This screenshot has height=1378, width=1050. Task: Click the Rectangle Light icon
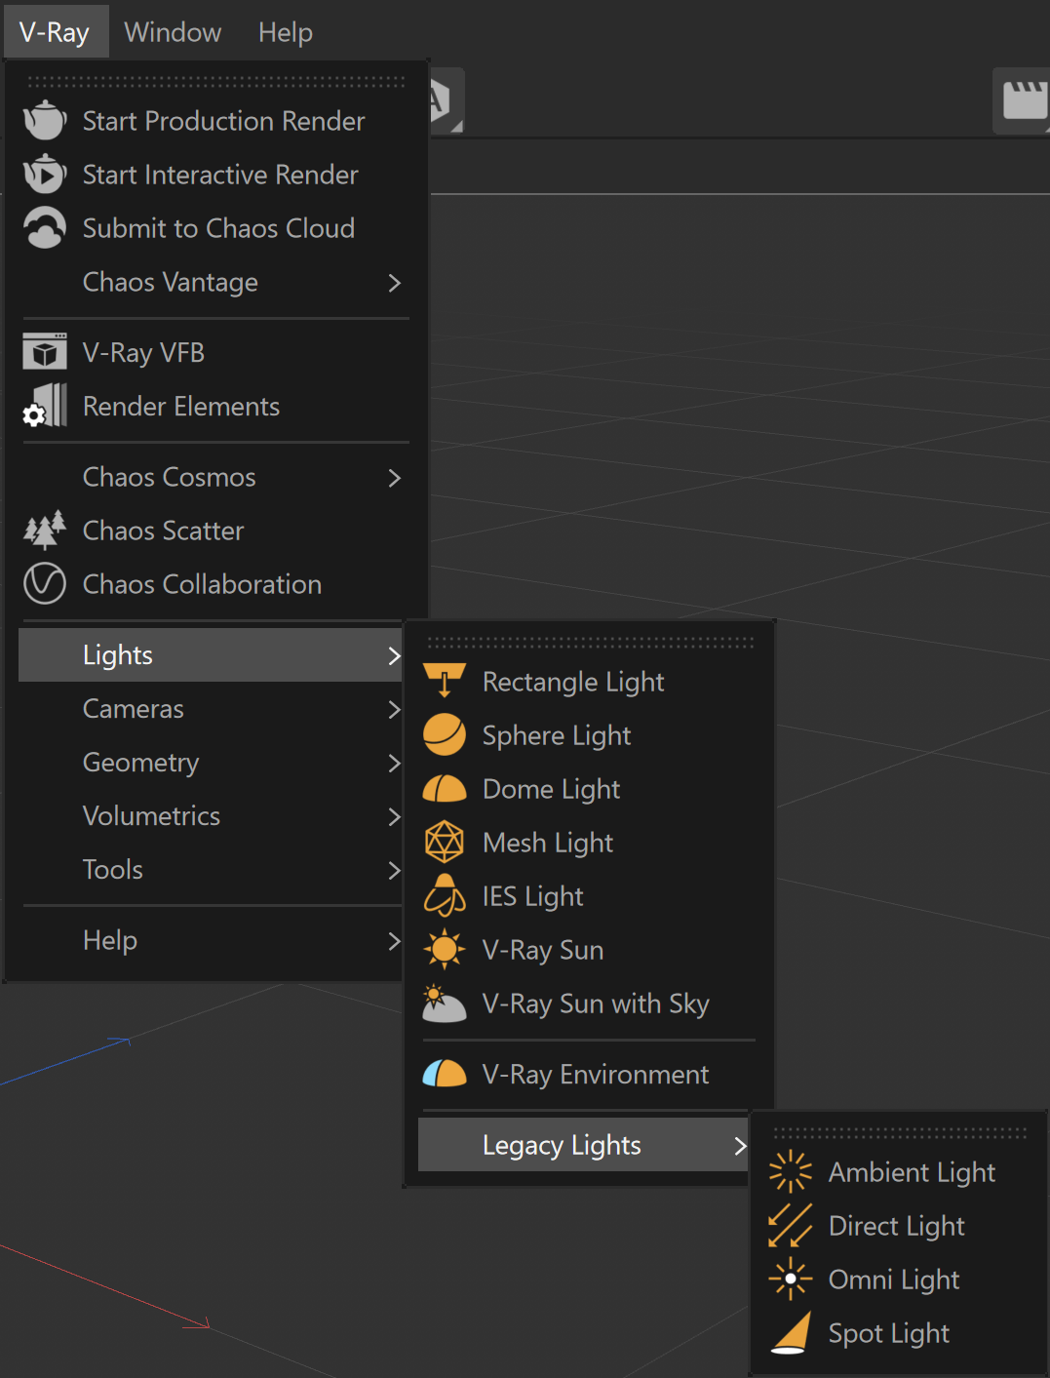[445, 681]
